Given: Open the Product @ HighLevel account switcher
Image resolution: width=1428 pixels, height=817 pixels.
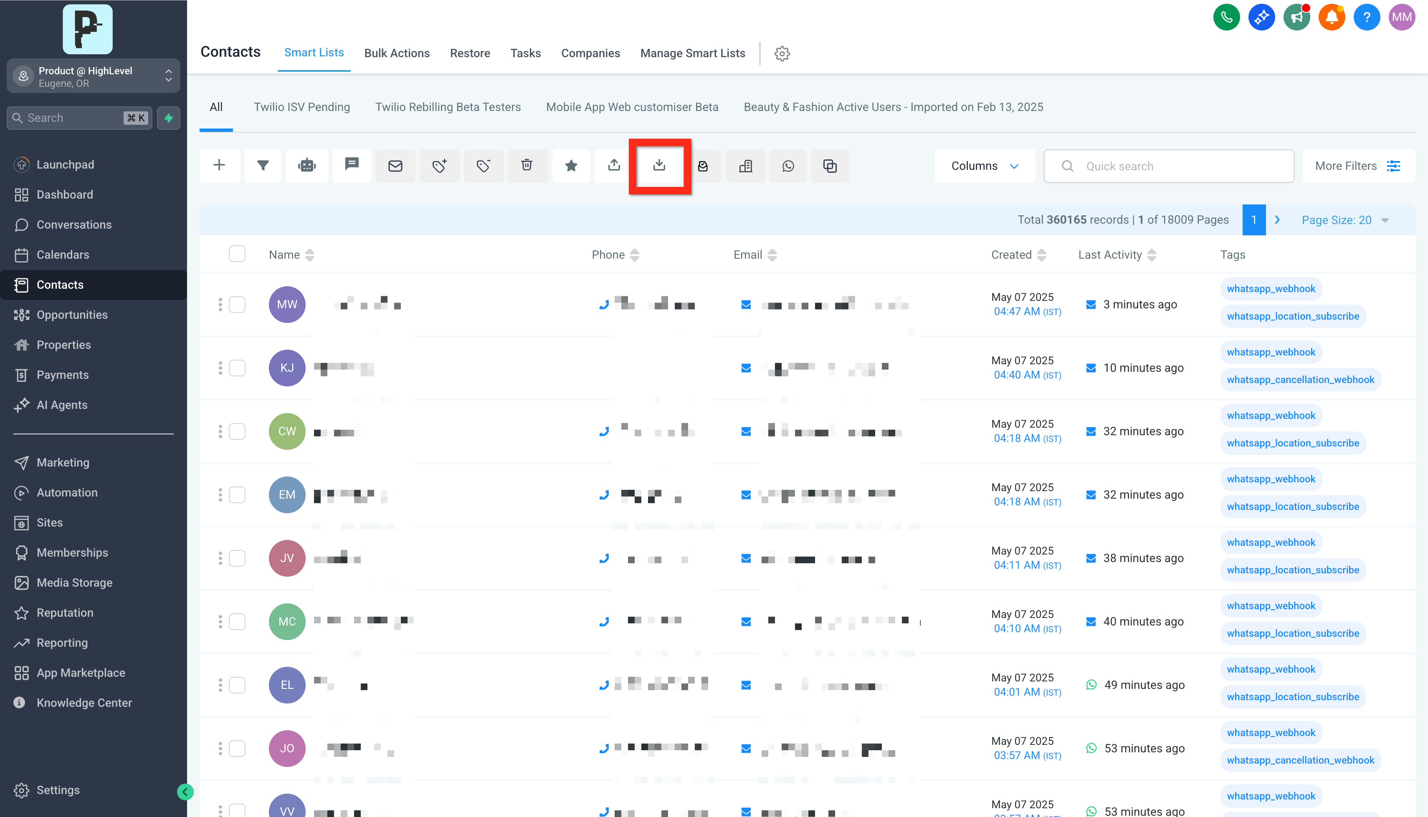Looking at the screenshot, I should tap(93, 76).
